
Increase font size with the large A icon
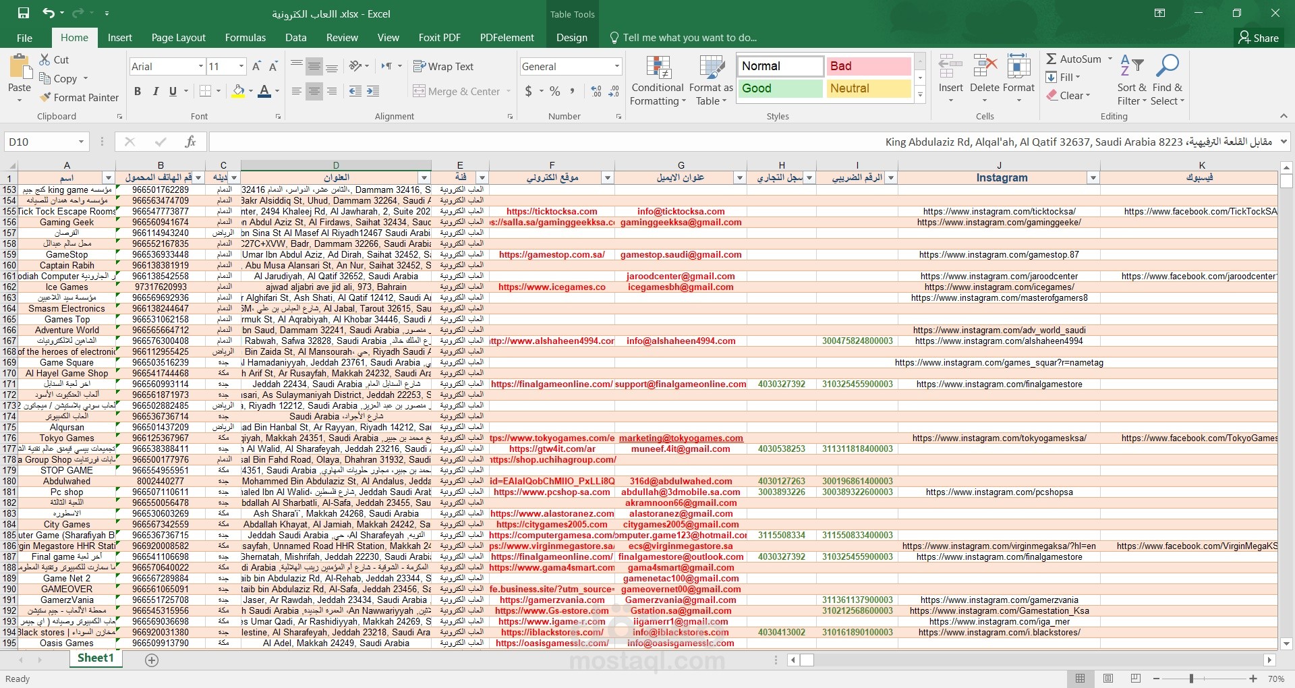coord(256,66)
